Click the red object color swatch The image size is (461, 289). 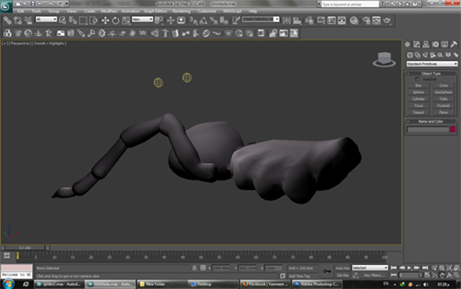point(453,129)
